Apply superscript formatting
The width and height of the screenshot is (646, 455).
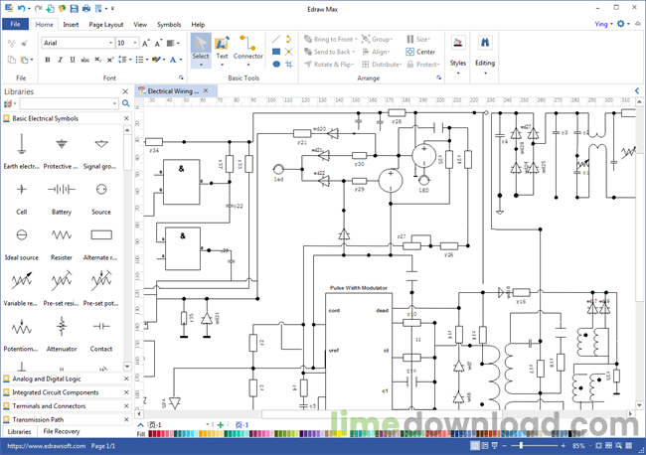[x=110, y=60]
